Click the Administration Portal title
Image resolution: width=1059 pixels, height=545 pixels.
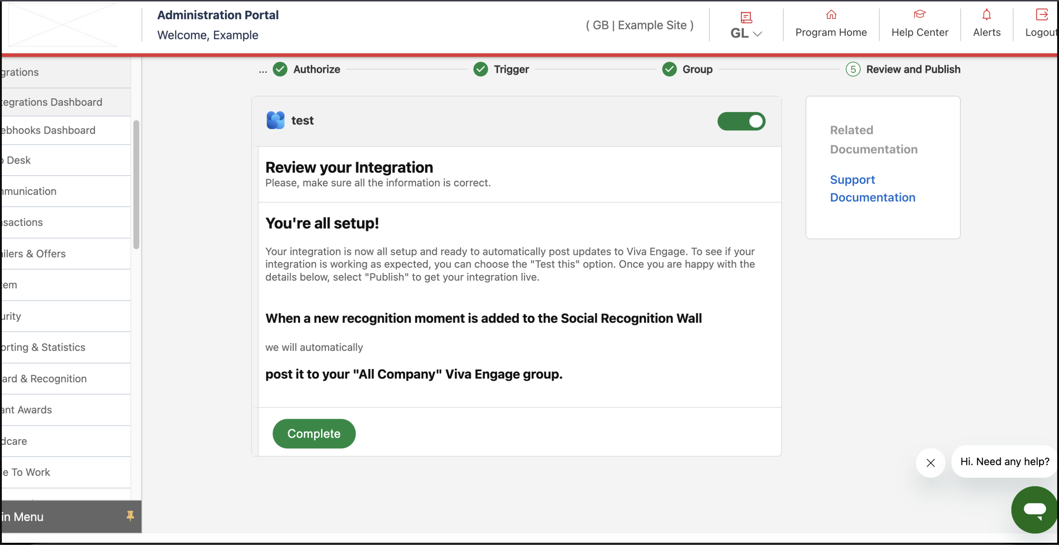(x=218, y=15)
